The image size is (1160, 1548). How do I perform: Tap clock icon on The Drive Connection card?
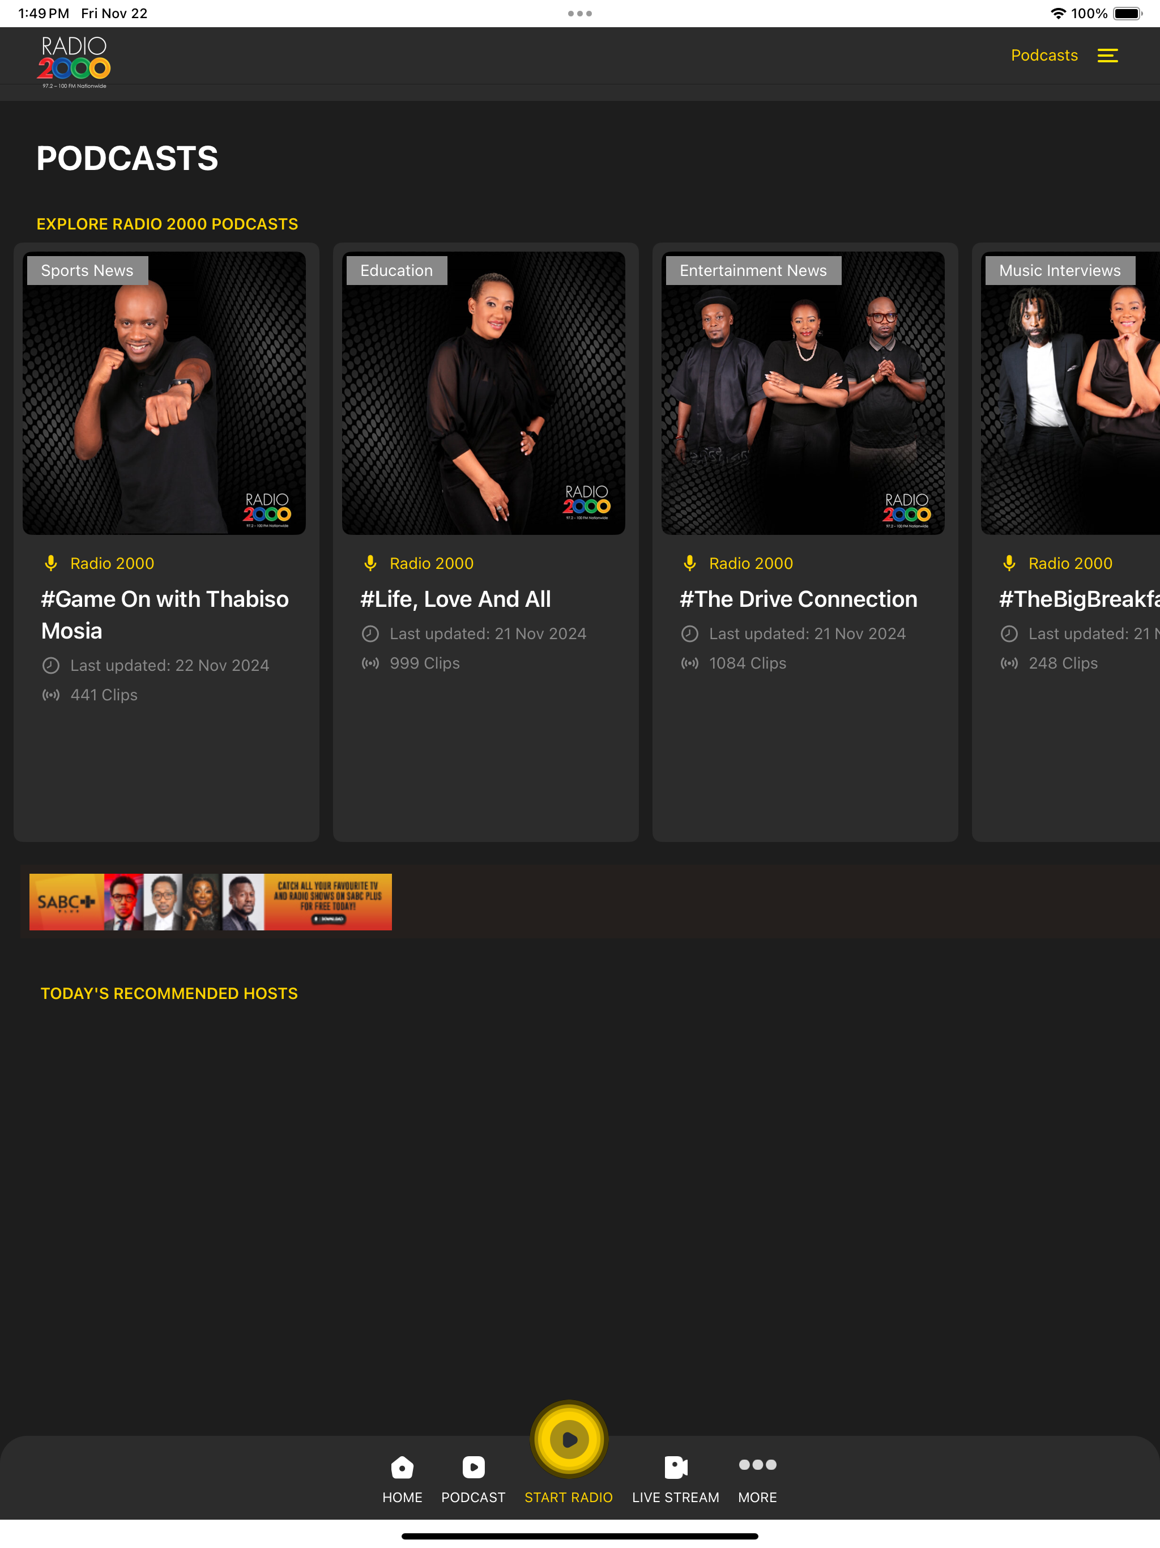(x=690, y=634)
